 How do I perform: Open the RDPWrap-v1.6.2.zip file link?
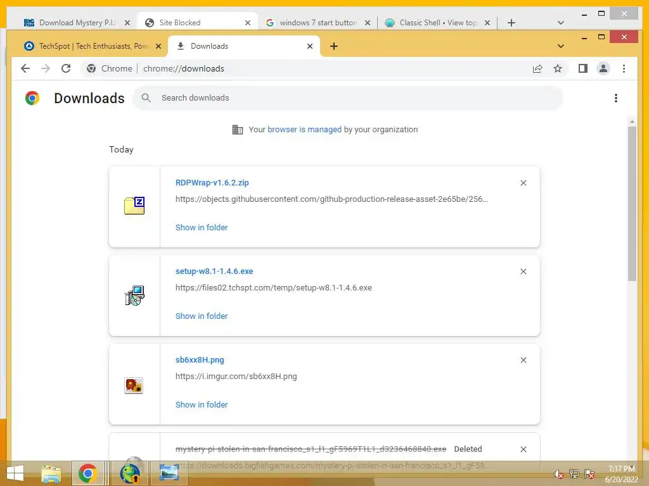point(212,183)
